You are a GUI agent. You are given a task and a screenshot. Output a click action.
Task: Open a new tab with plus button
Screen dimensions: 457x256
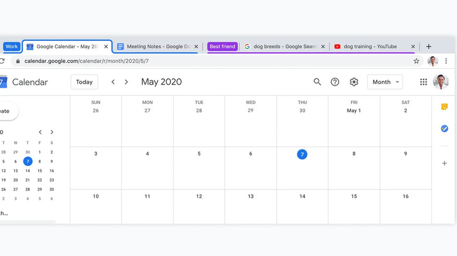428,47
